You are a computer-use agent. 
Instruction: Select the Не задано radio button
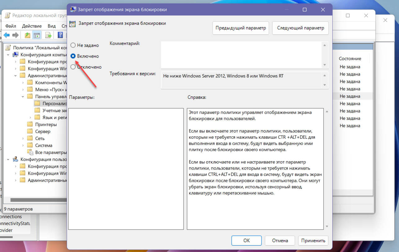(73, 45)
